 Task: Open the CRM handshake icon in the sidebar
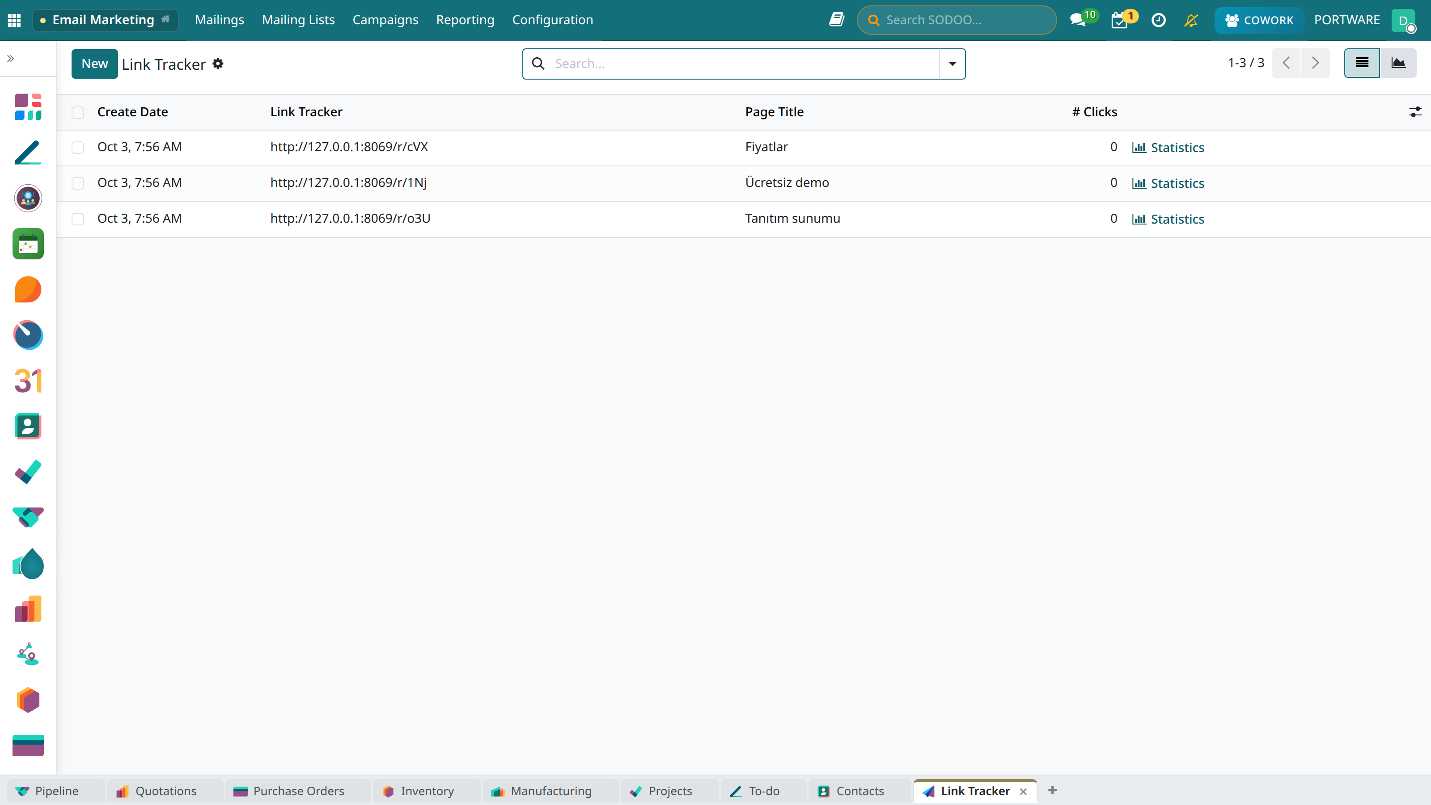tap(28, 517)
